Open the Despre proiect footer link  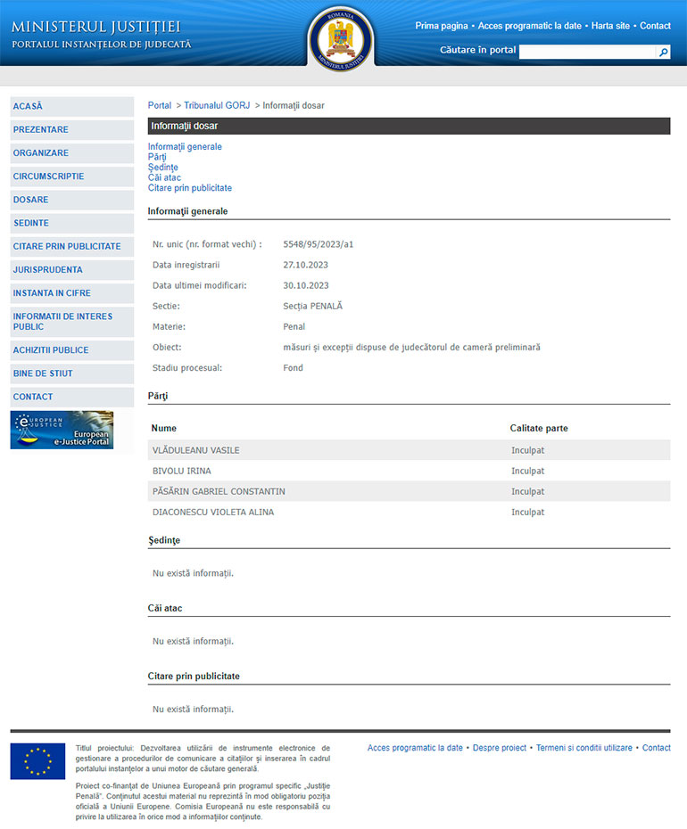tap(500, 748)
